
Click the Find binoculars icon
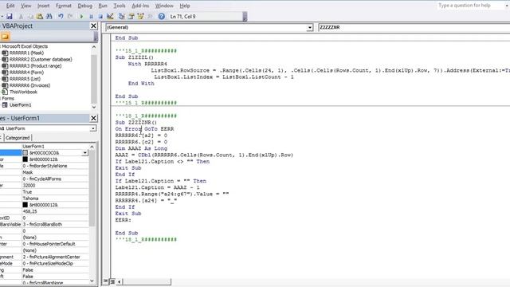click(x=49, y=16)
